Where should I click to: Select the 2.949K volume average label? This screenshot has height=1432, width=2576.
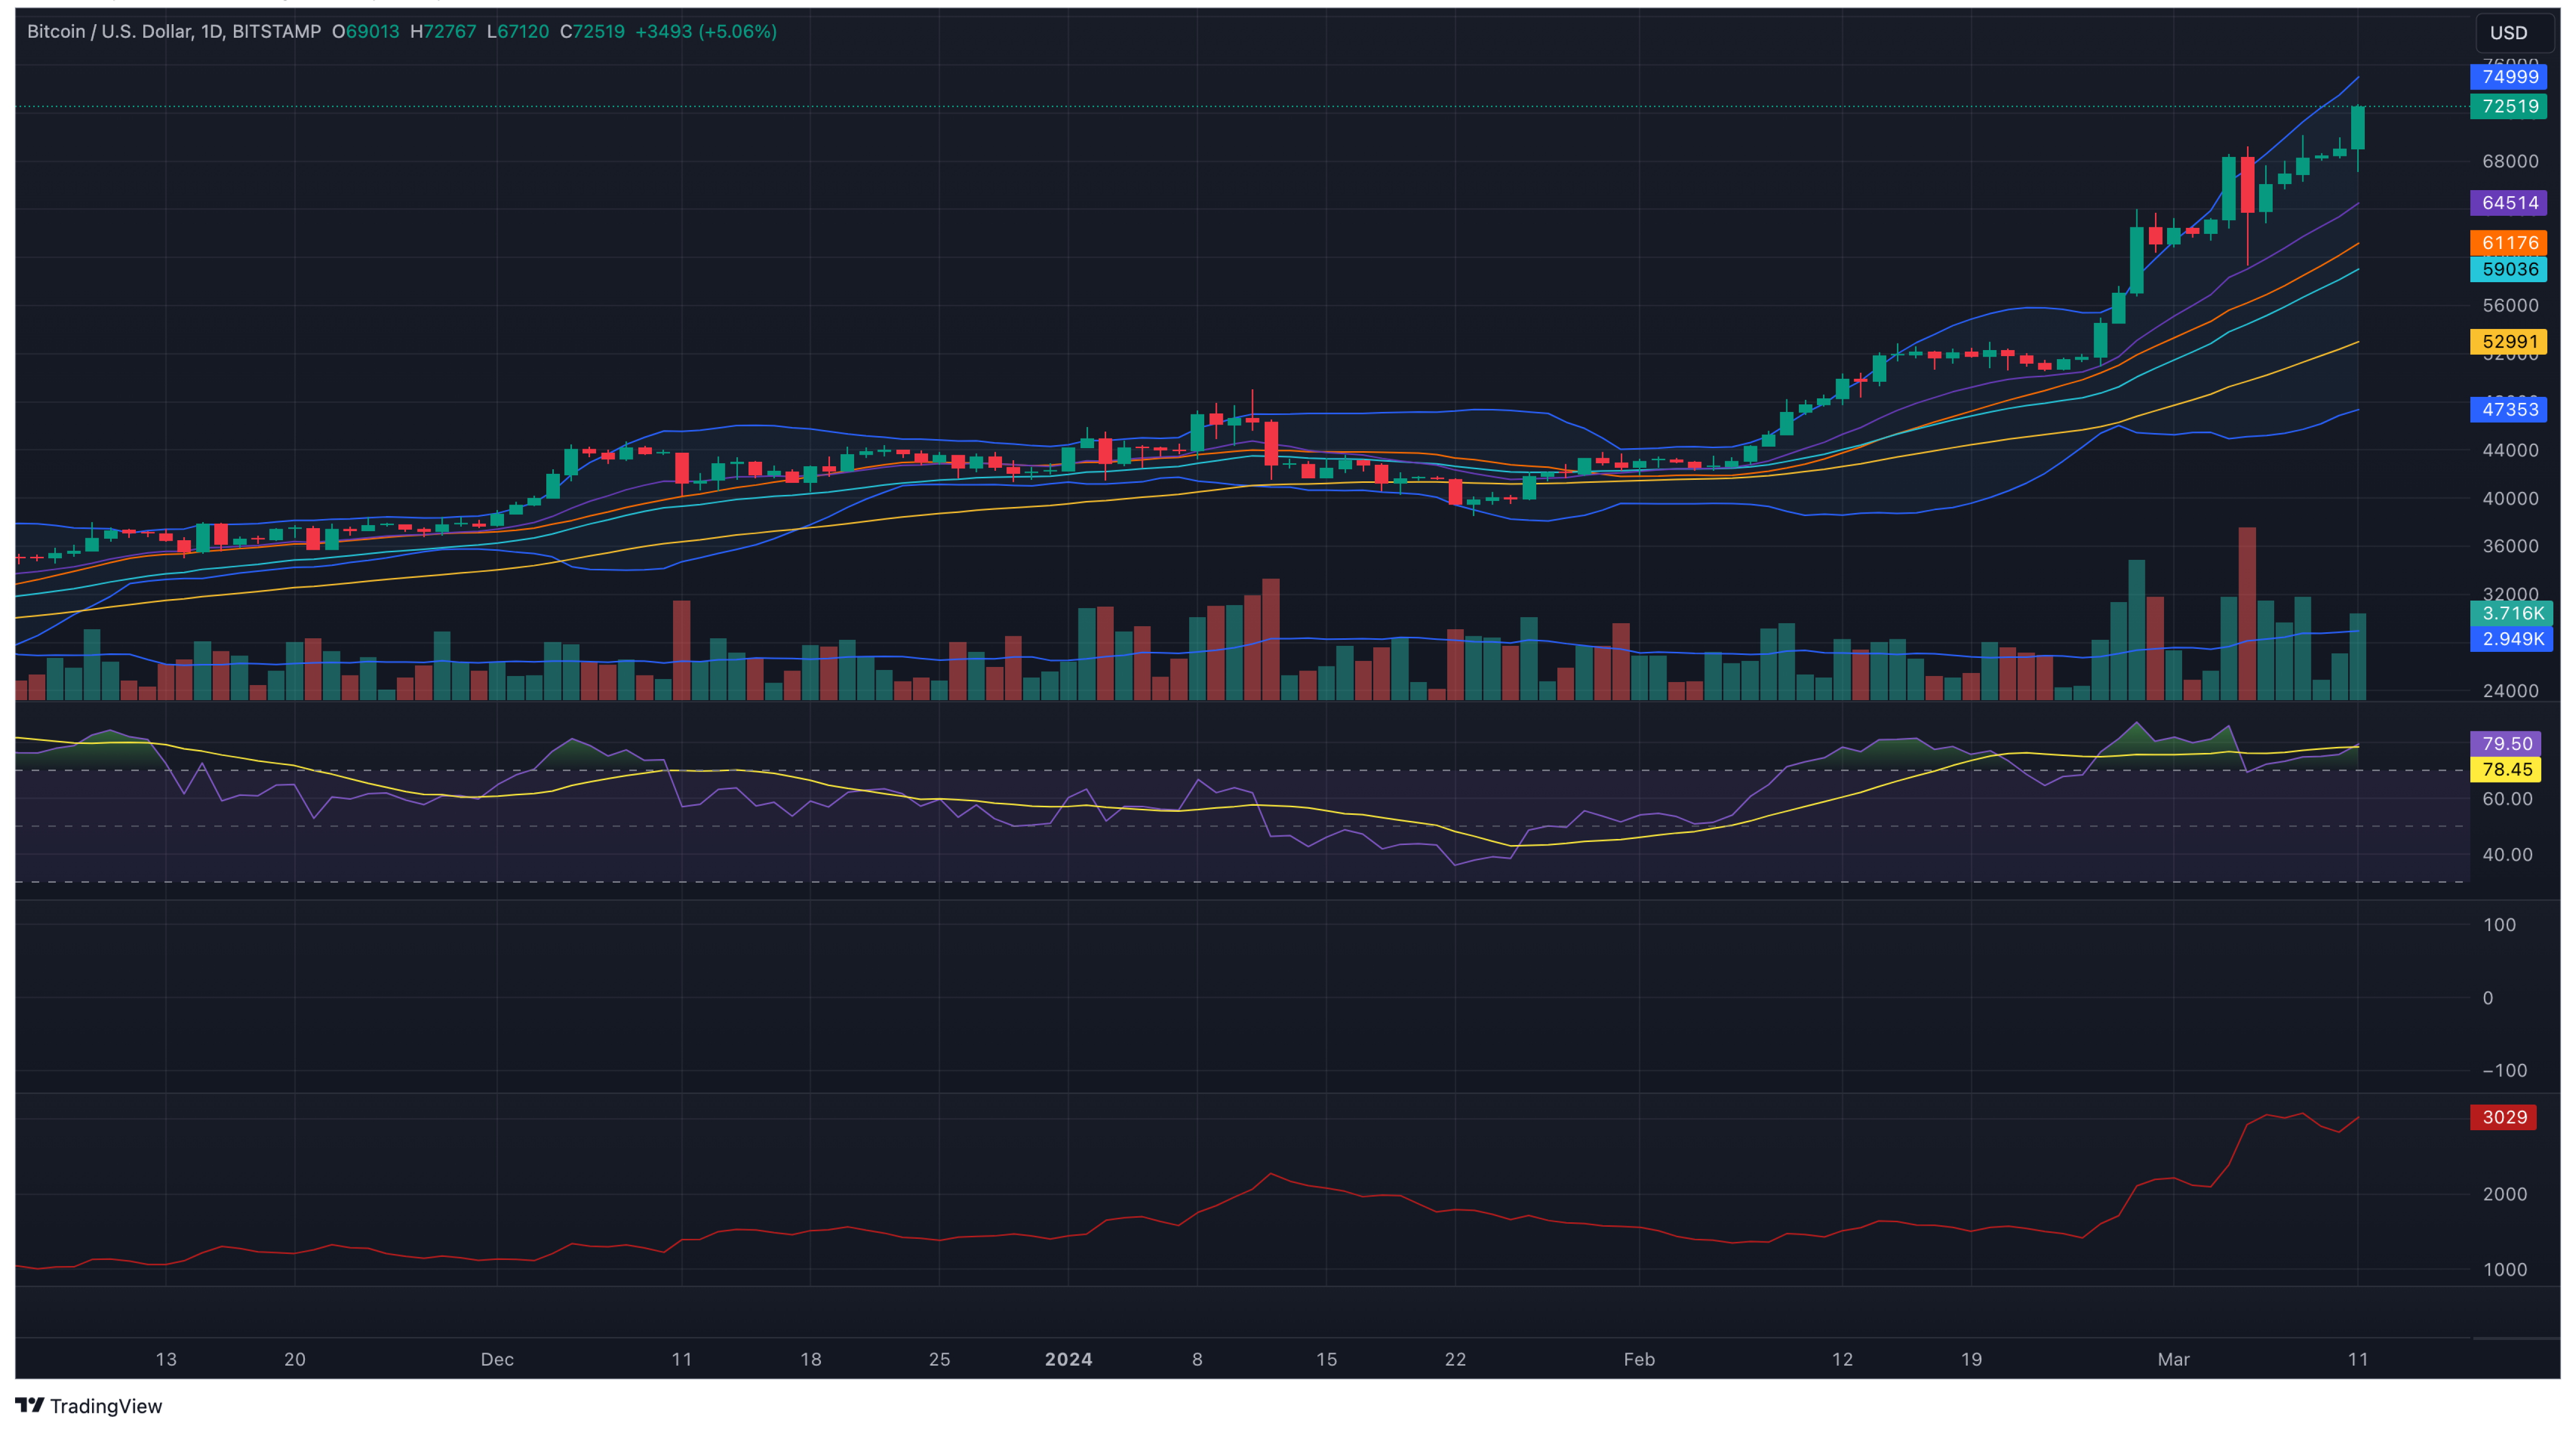2512,639
